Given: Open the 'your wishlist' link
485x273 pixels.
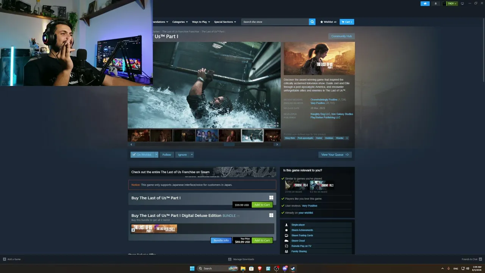Looking at the screenshot, I should point(306,213).
